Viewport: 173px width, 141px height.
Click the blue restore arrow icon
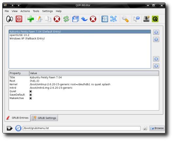click(84, 19)
